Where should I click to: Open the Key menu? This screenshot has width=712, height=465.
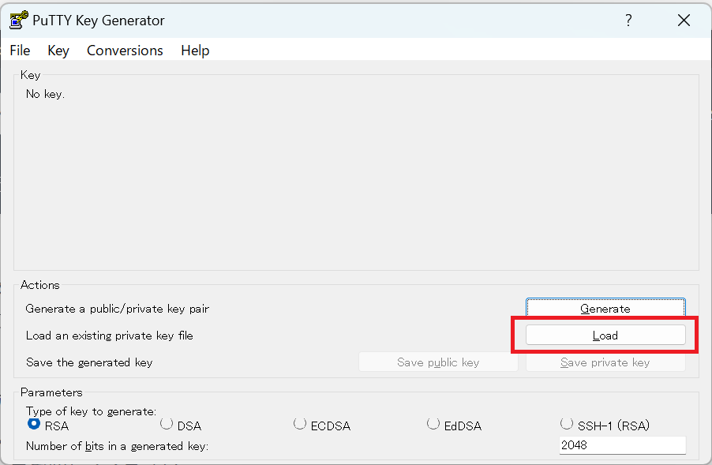[x=58, y=51]
